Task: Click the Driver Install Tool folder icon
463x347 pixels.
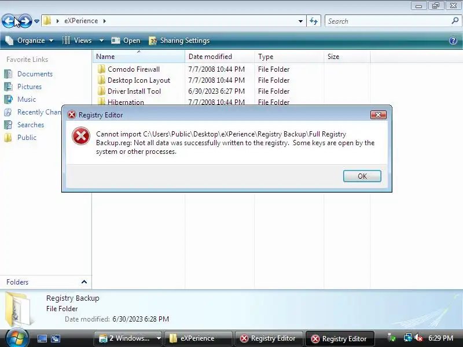Action: point(101,91)
